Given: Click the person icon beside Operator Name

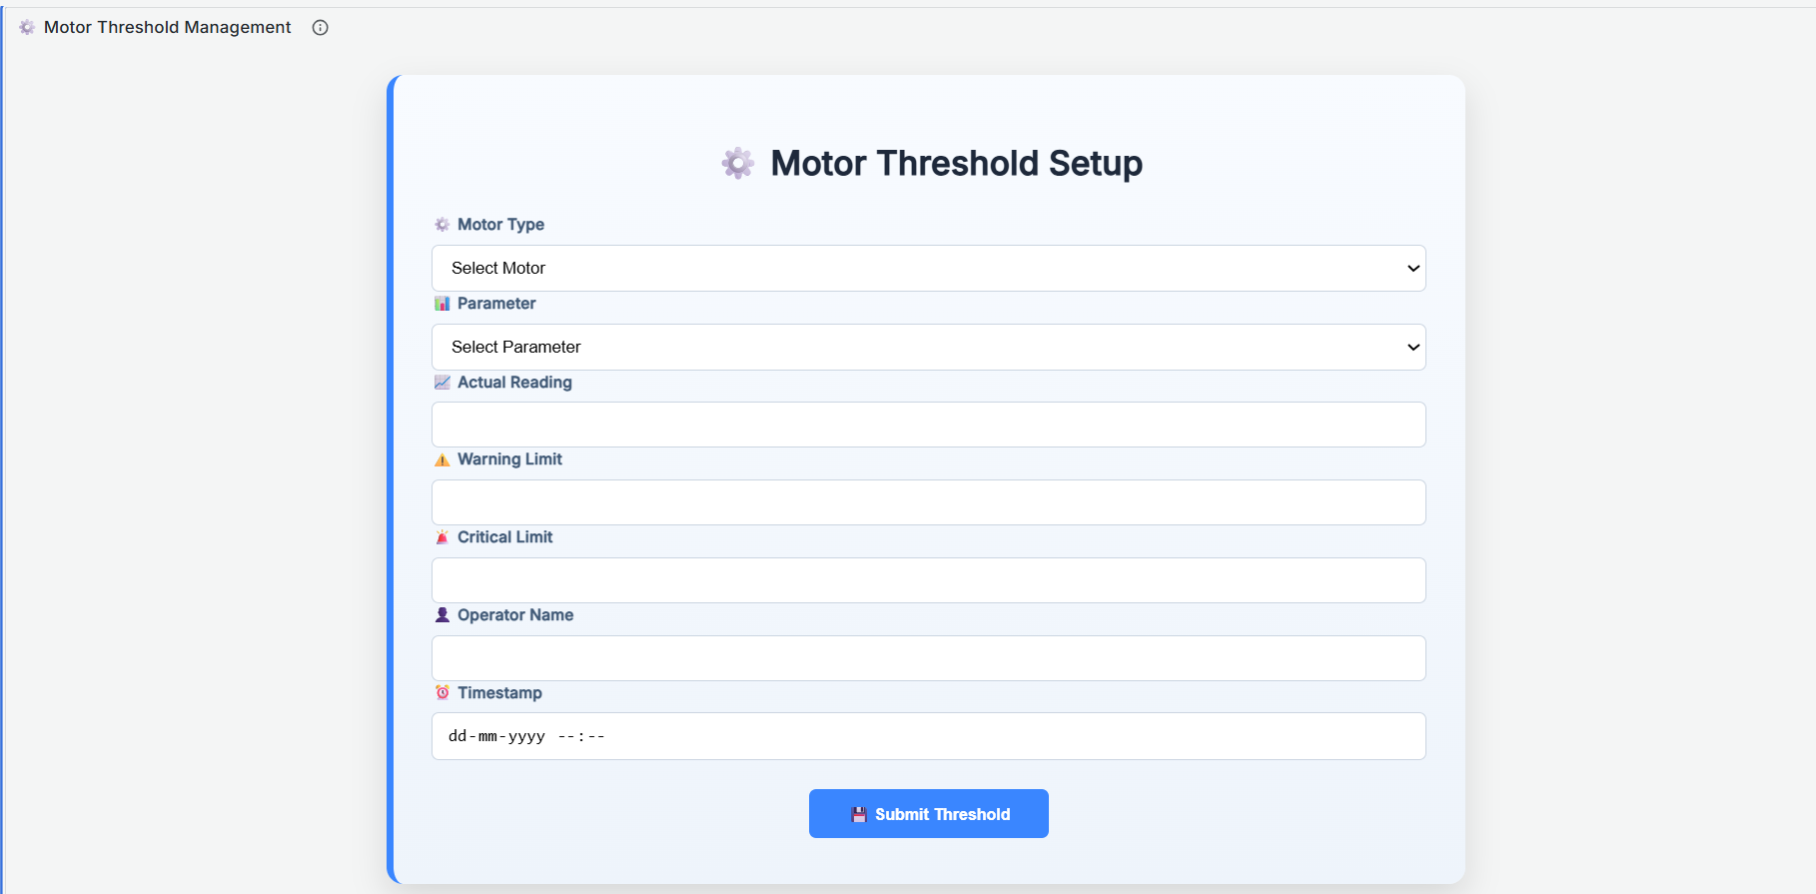Looking at the screenshot, I should pyautogui.click(x=443, y=615).
